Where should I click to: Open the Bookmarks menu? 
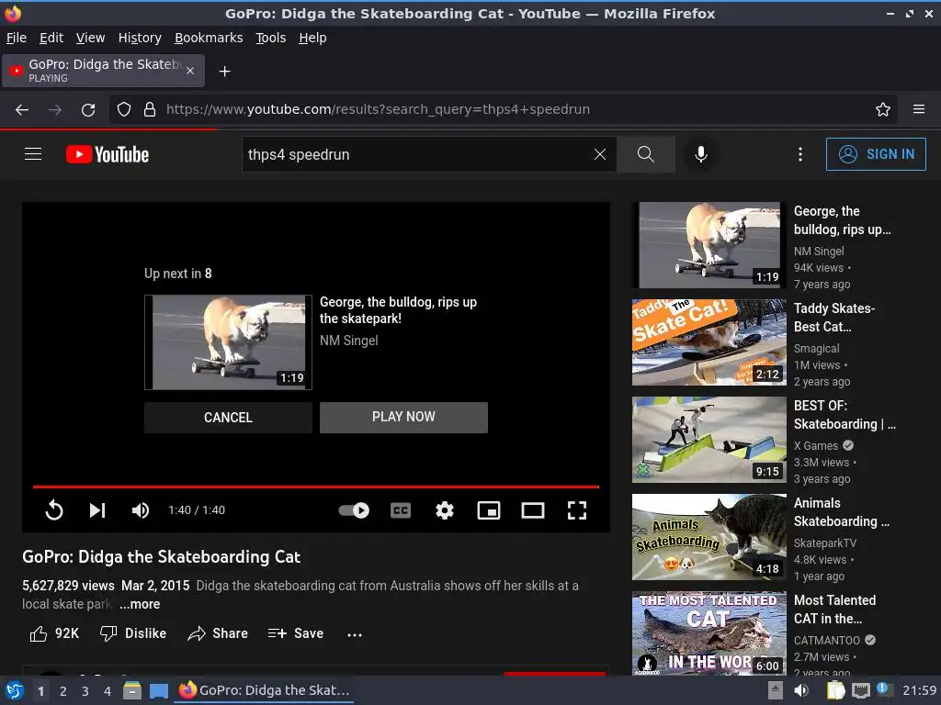209,38
